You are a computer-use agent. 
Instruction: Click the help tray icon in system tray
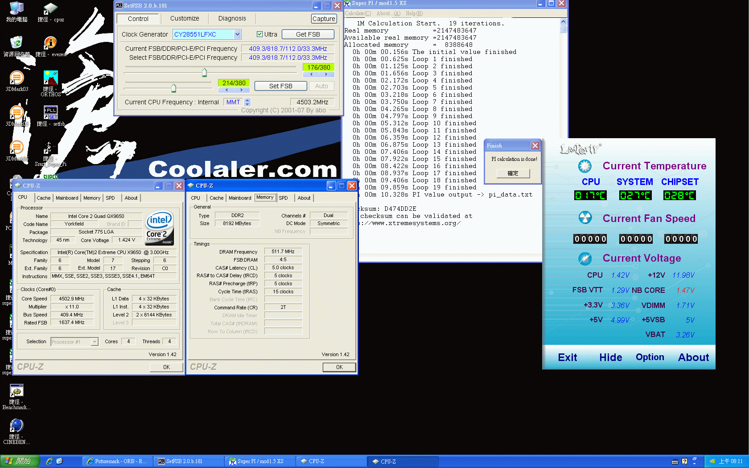[685, 461]
